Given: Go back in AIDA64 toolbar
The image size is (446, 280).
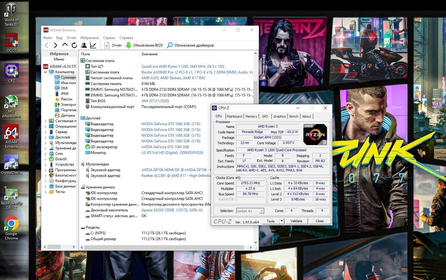Looking at the screenshot, I should (x=46, y=45).
